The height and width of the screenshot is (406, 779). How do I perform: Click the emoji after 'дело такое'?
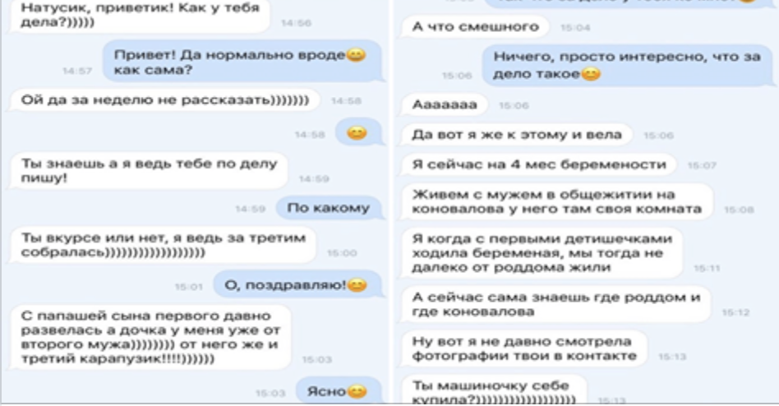pyautogui.click(x=591, y=74)
